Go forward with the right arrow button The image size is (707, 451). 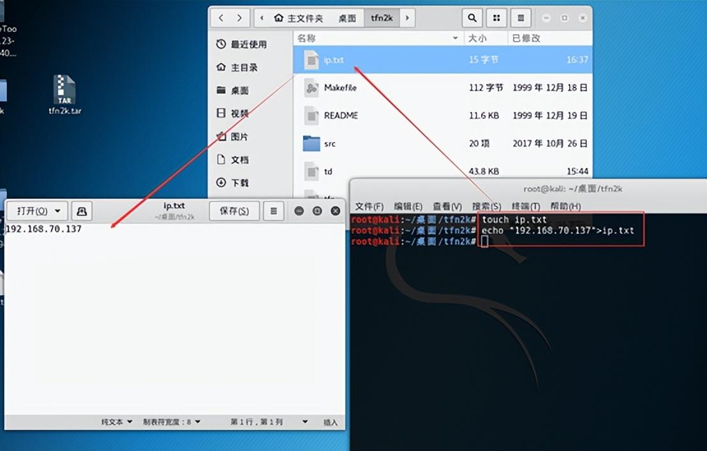click(239, 18)
